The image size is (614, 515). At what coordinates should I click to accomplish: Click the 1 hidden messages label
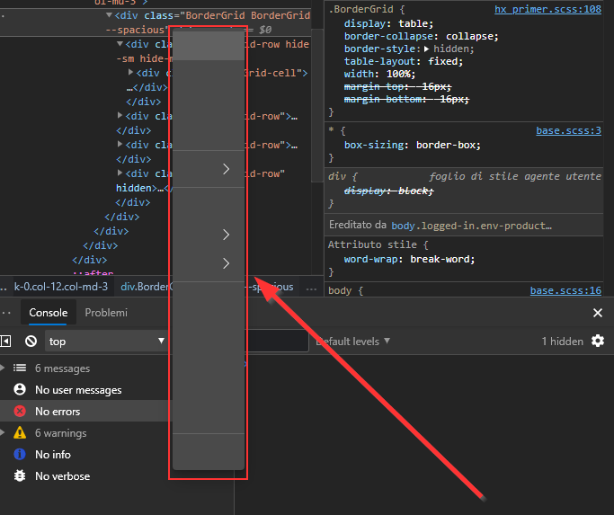tap(563, 342)
